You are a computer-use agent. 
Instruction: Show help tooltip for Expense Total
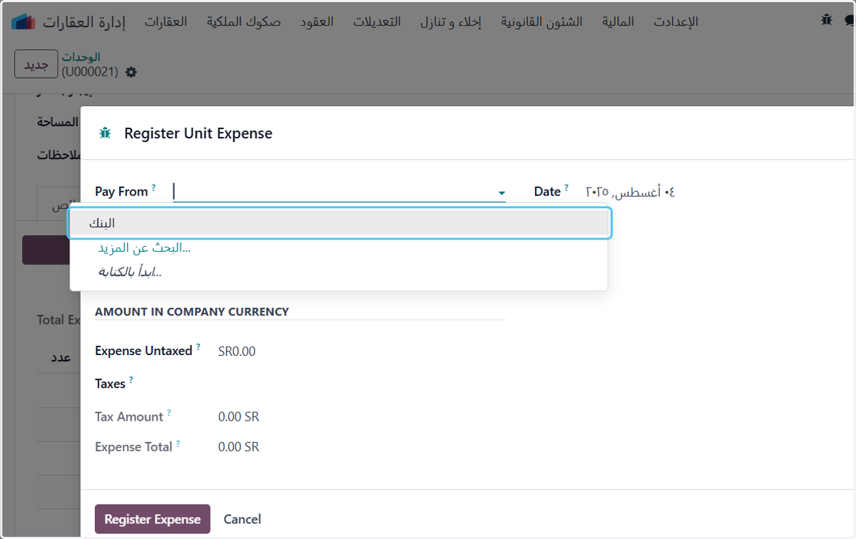(x=178, y=443)
